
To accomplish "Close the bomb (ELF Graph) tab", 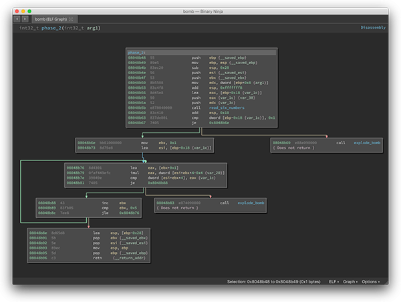I will (x=71, y=19).
